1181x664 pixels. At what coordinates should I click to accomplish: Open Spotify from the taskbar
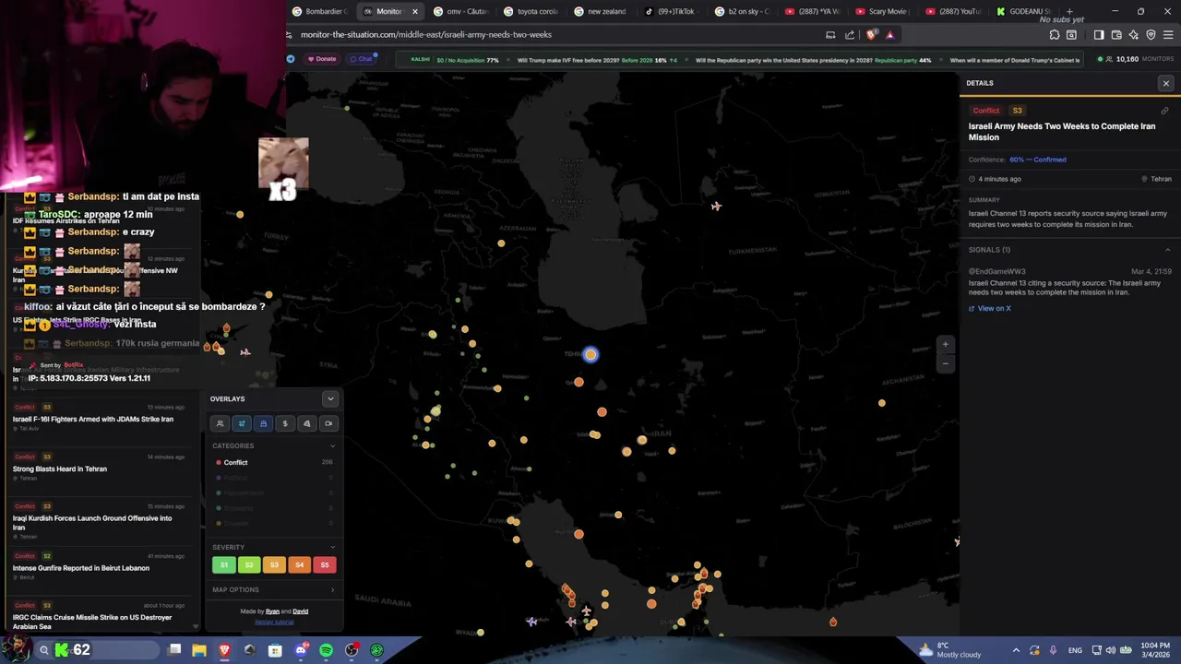[x=326, y=650]
